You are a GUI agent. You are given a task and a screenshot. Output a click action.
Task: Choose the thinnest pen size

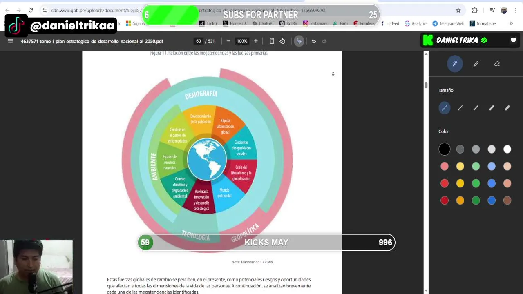click(x=445, y=108)
